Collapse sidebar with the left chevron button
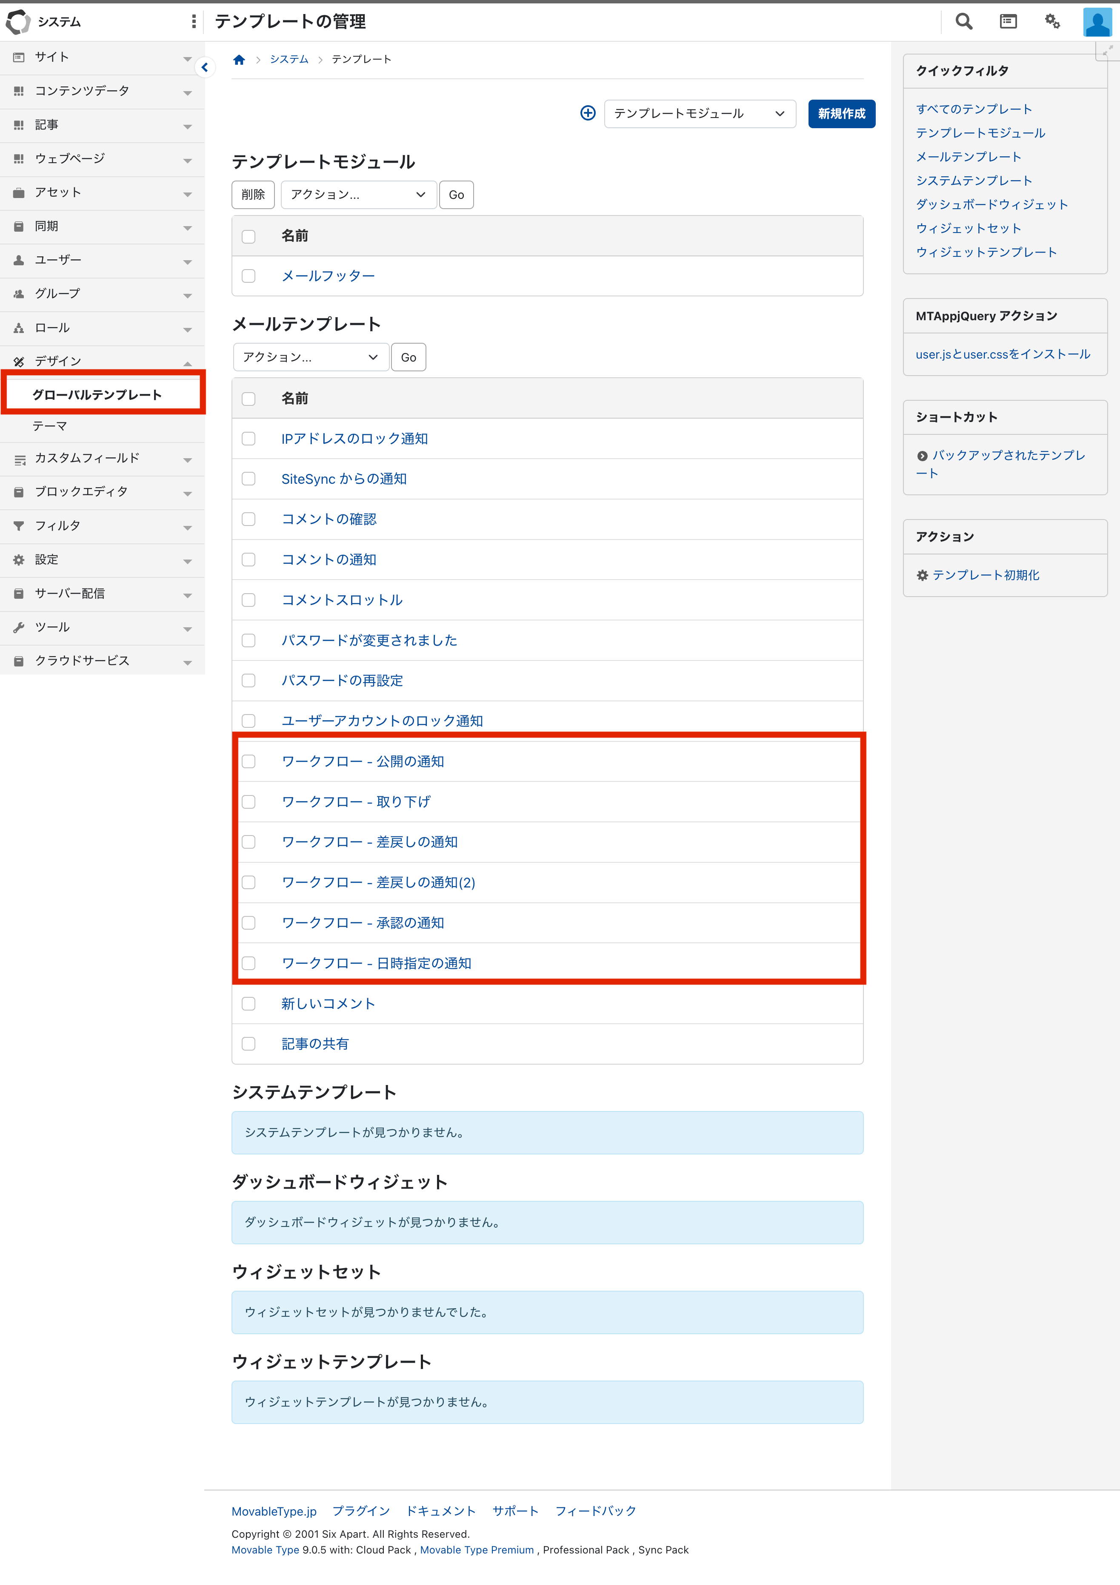The width and height of the screenshot is (1120, 1585). click(x=205, y=67)
